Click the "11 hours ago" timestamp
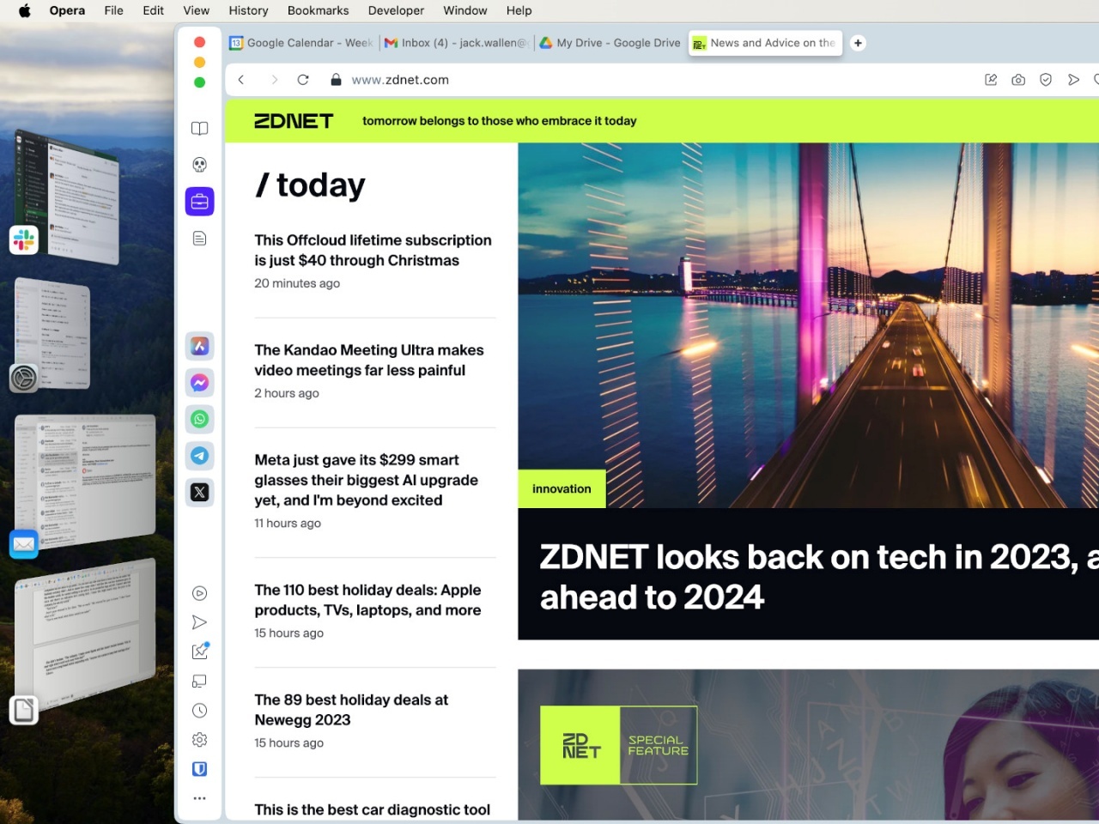This screenshot has width=1099, height=824. point(288,524)
